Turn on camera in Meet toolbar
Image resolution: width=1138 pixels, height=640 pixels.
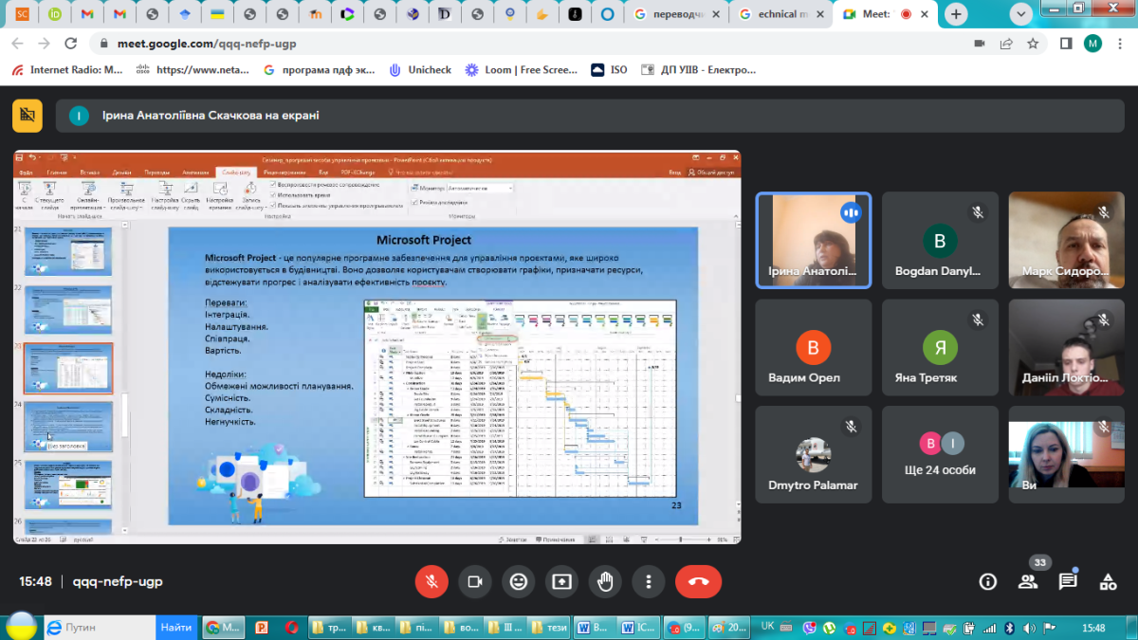coord(475,581)
